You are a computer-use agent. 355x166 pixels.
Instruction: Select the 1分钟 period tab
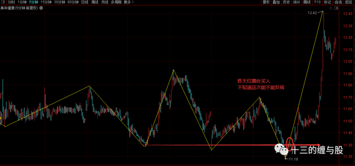click(x=22, y=2)
